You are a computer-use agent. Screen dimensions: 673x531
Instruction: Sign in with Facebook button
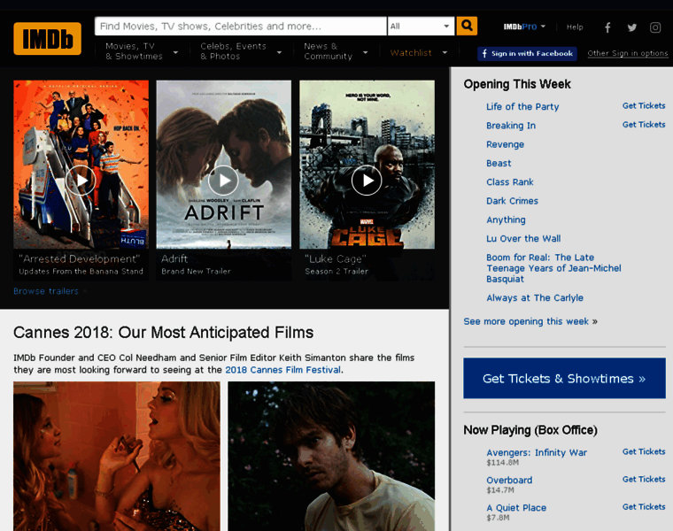tap(527, 54)
